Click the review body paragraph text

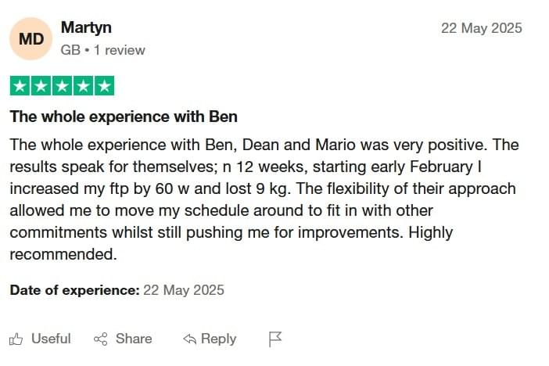pos(264,199)
